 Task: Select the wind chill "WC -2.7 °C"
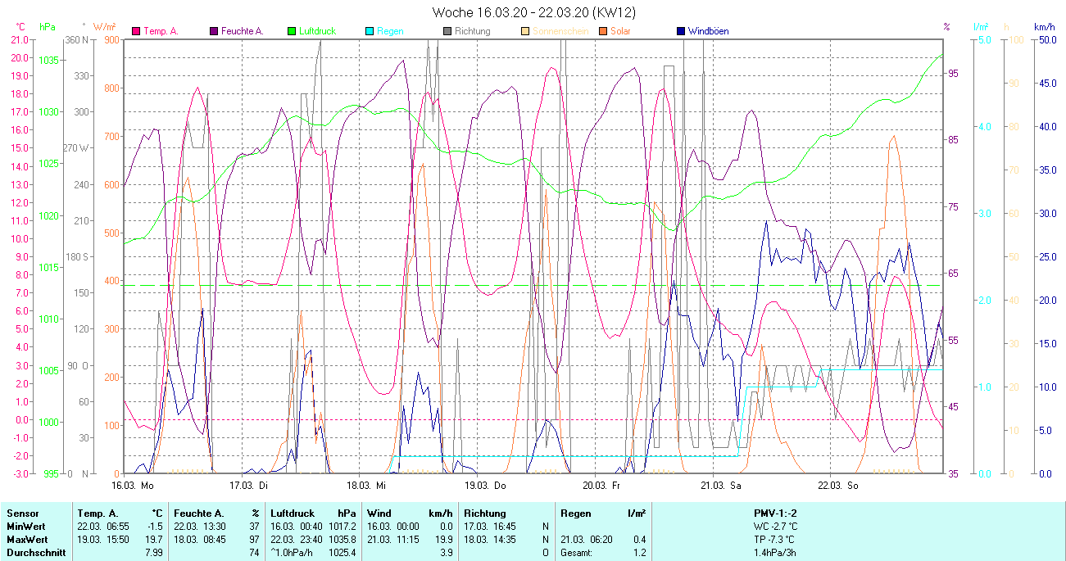[x=777, y=527]
